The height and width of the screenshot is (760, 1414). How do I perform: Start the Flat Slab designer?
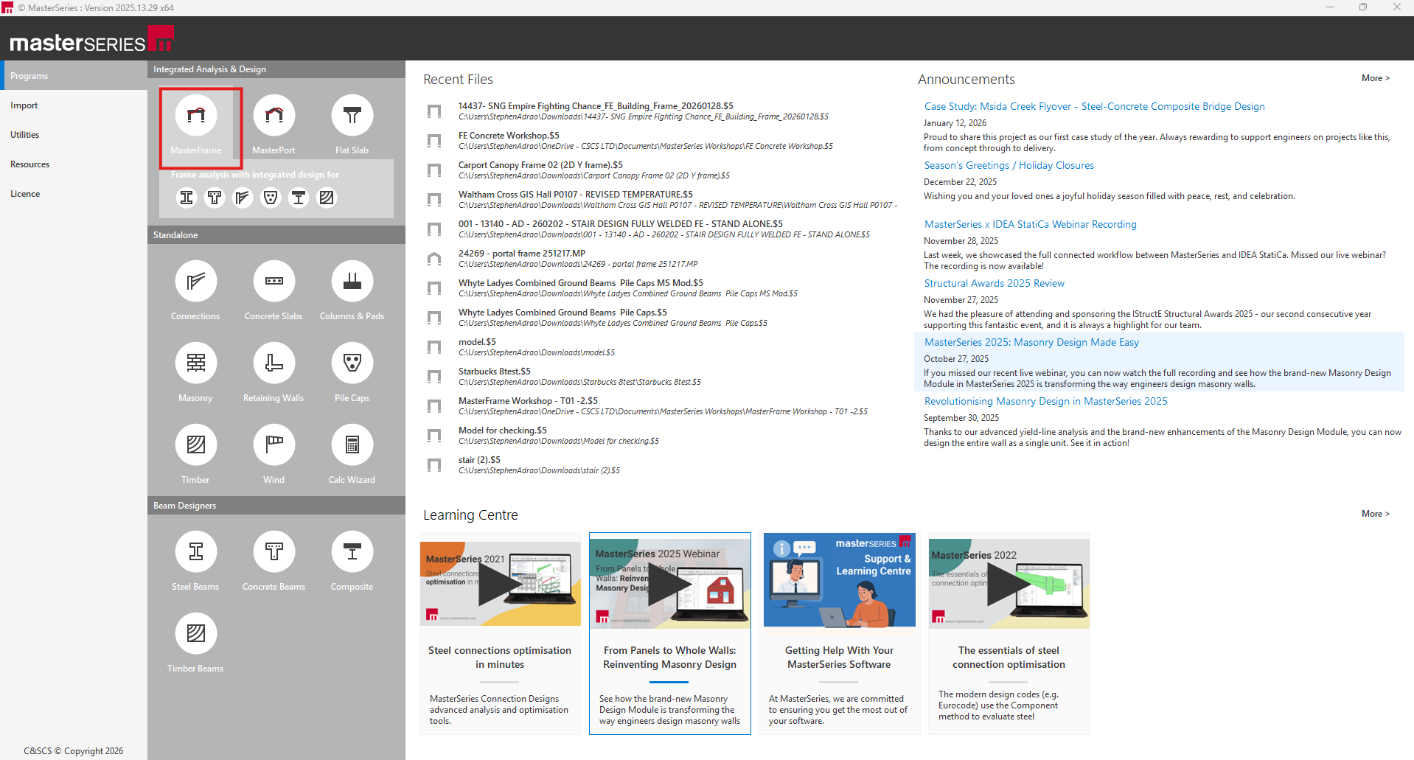[x=352, y=116]
